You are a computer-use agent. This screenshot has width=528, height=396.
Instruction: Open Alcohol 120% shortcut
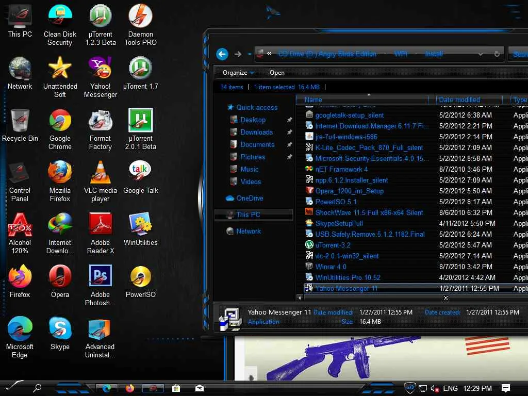[20, 234]
